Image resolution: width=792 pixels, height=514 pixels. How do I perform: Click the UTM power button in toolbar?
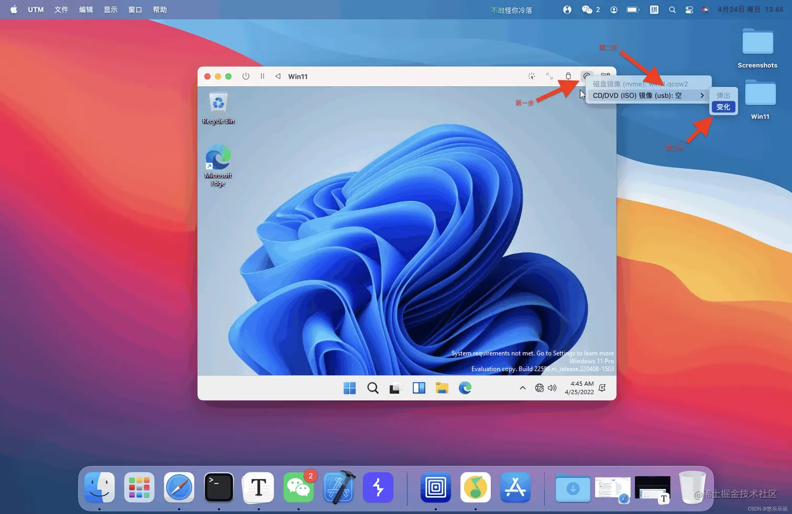(x=246, y=76)
